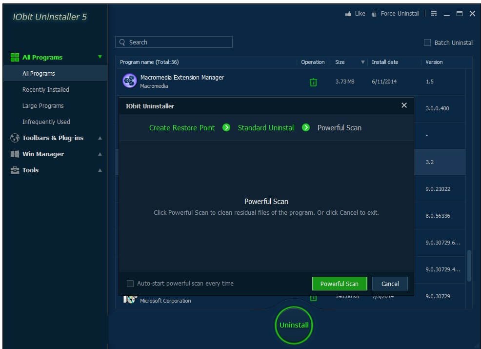Screen dimensions: 481x349
Task: Expand the Tools section arrow
Action: click(100, 170)
